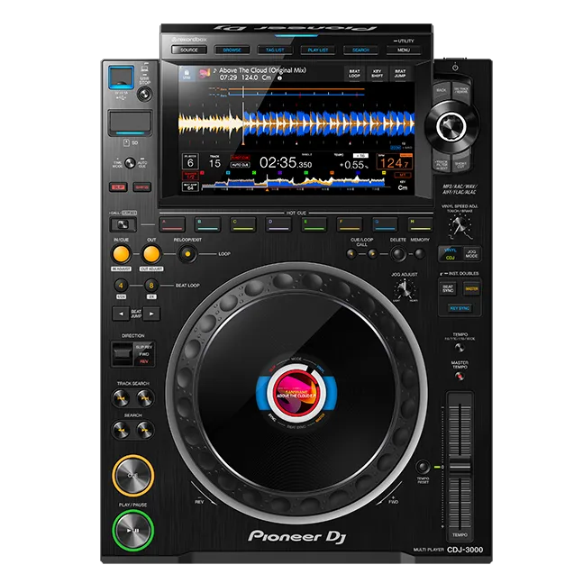Set loop out point with OUT button
This screenshot has height=583, width=583.
point(151,254)
